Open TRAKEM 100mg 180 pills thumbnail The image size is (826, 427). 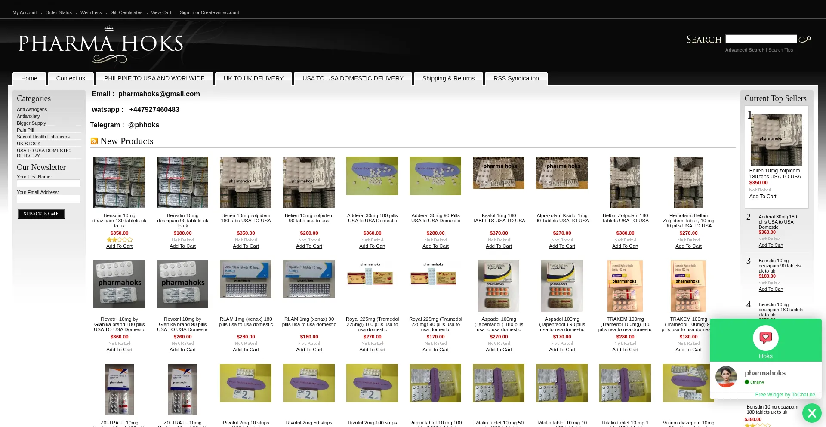pyautogui.click(x=625, y=286)
